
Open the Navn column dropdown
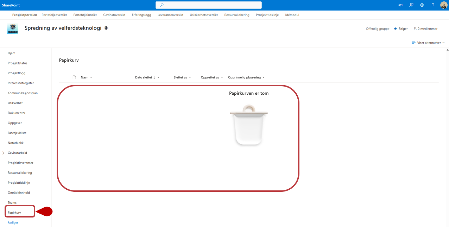point(86,77)
